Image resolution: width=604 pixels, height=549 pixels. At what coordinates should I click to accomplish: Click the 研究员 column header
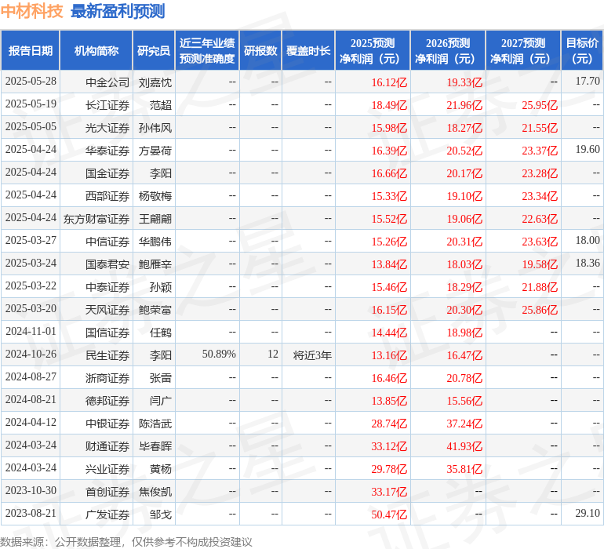[x=154, y=51]
